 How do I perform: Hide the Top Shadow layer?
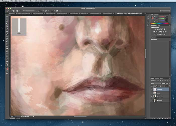pyautogui.click(x=152, y=89)
